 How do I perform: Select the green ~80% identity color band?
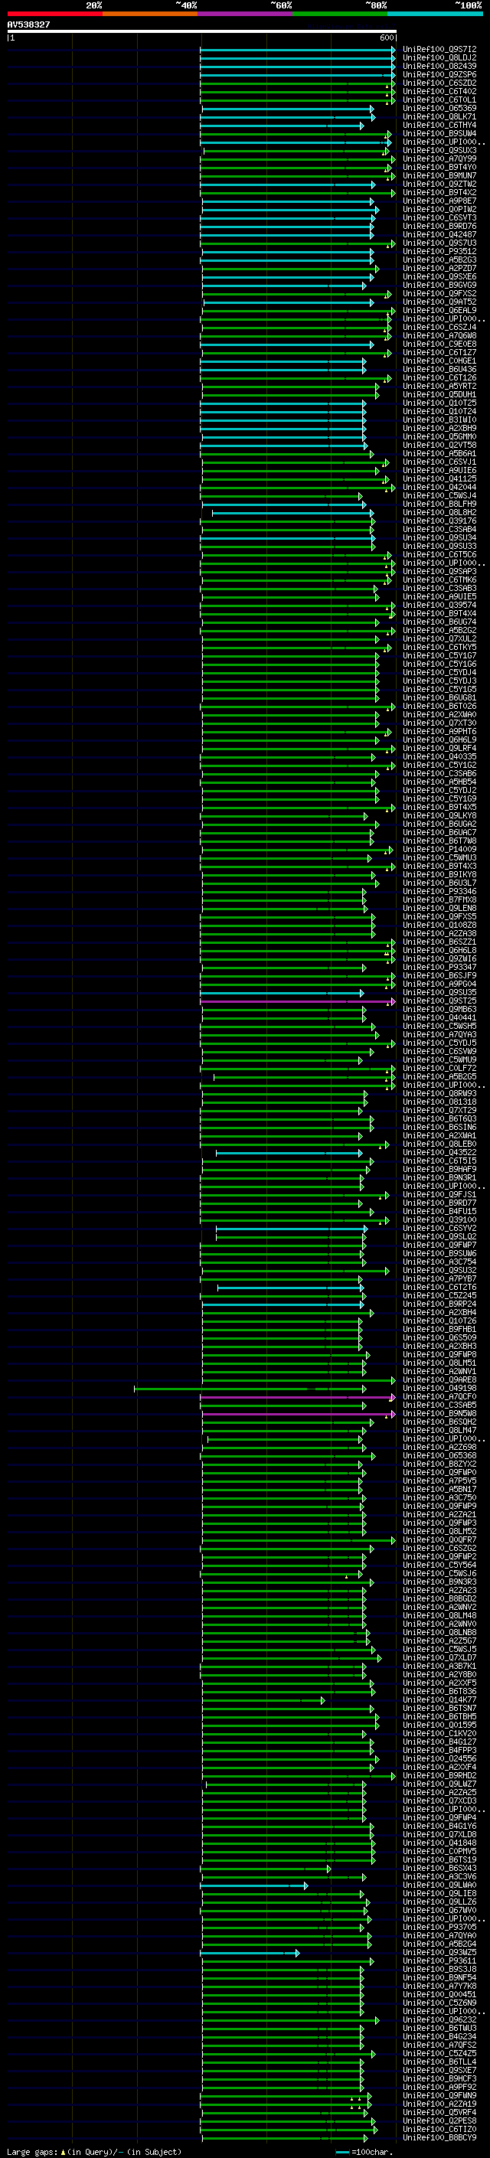[340, 15]
